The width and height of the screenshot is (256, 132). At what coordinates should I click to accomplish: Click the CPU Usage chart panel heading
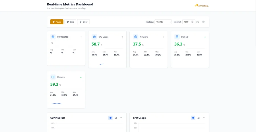(x=139, y=118)
